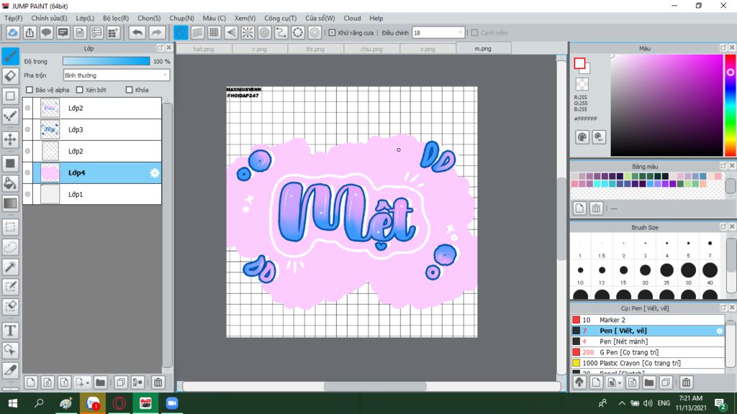Delete brush with the brush panel trash icon
Viewport: 737px width, 414px height.
point(686,382)
